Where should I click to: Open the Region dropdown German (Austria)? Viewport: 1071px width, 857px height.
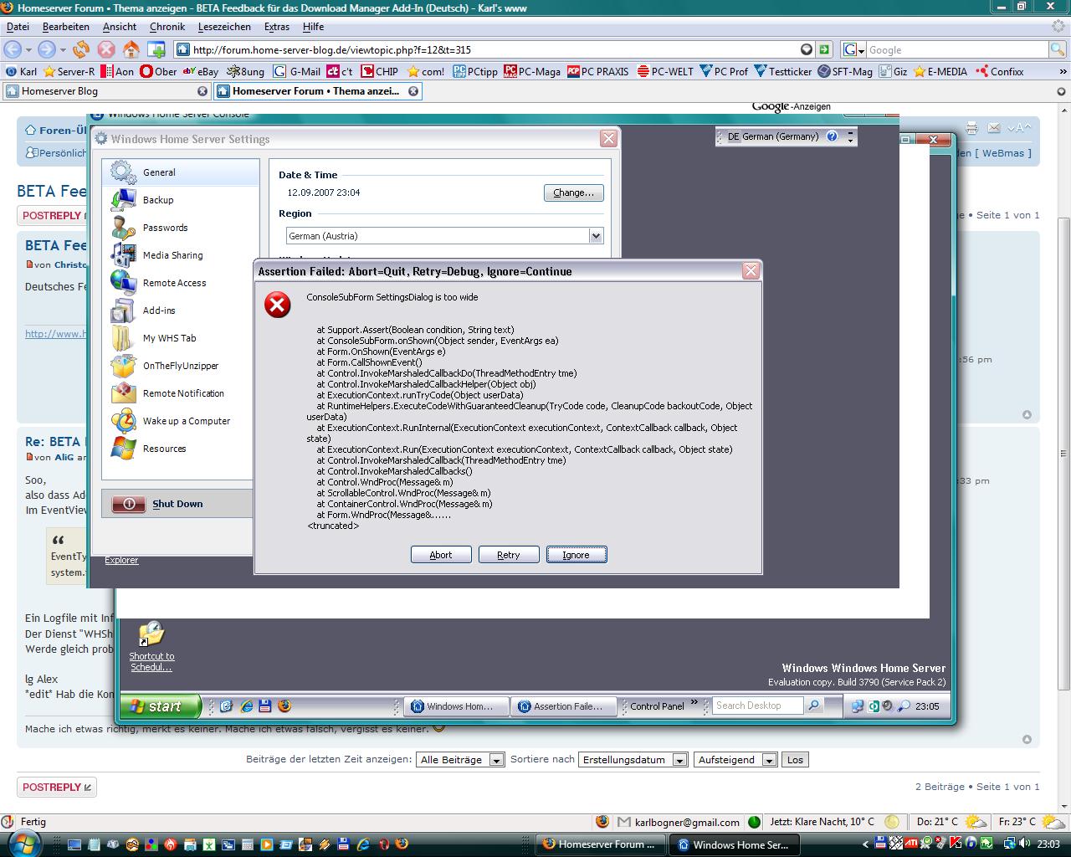[596, 236]
